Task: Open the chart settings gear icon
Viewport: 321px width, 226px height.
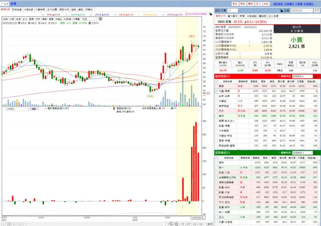Action: [100, 19]
